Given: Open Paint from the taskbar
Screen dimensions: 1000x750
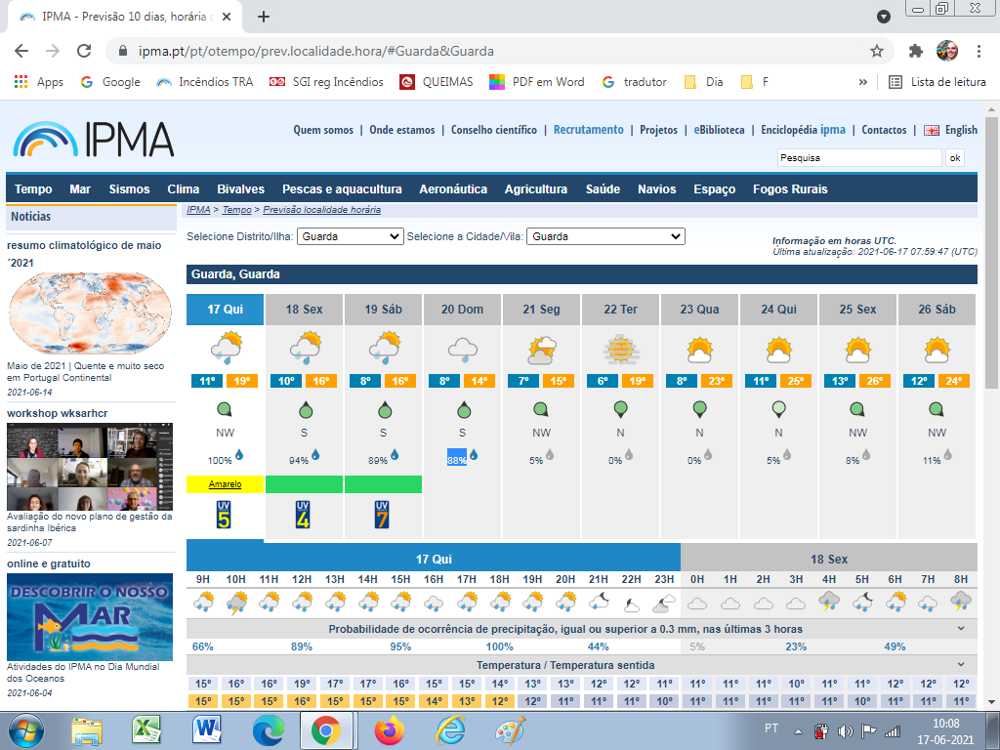Looking at the screenshot, I should click(x=511, y=730).
